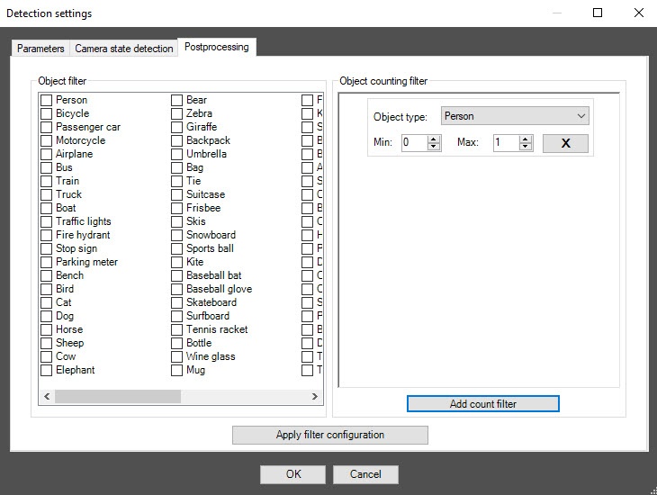Confirm settings with the OK button

(292, 474)
